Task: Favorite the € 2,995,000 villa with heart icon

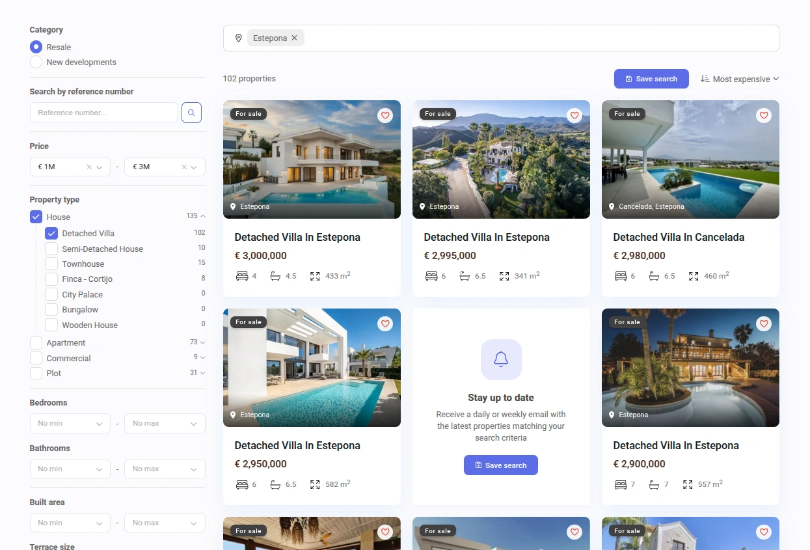Action: coord(574,115)
